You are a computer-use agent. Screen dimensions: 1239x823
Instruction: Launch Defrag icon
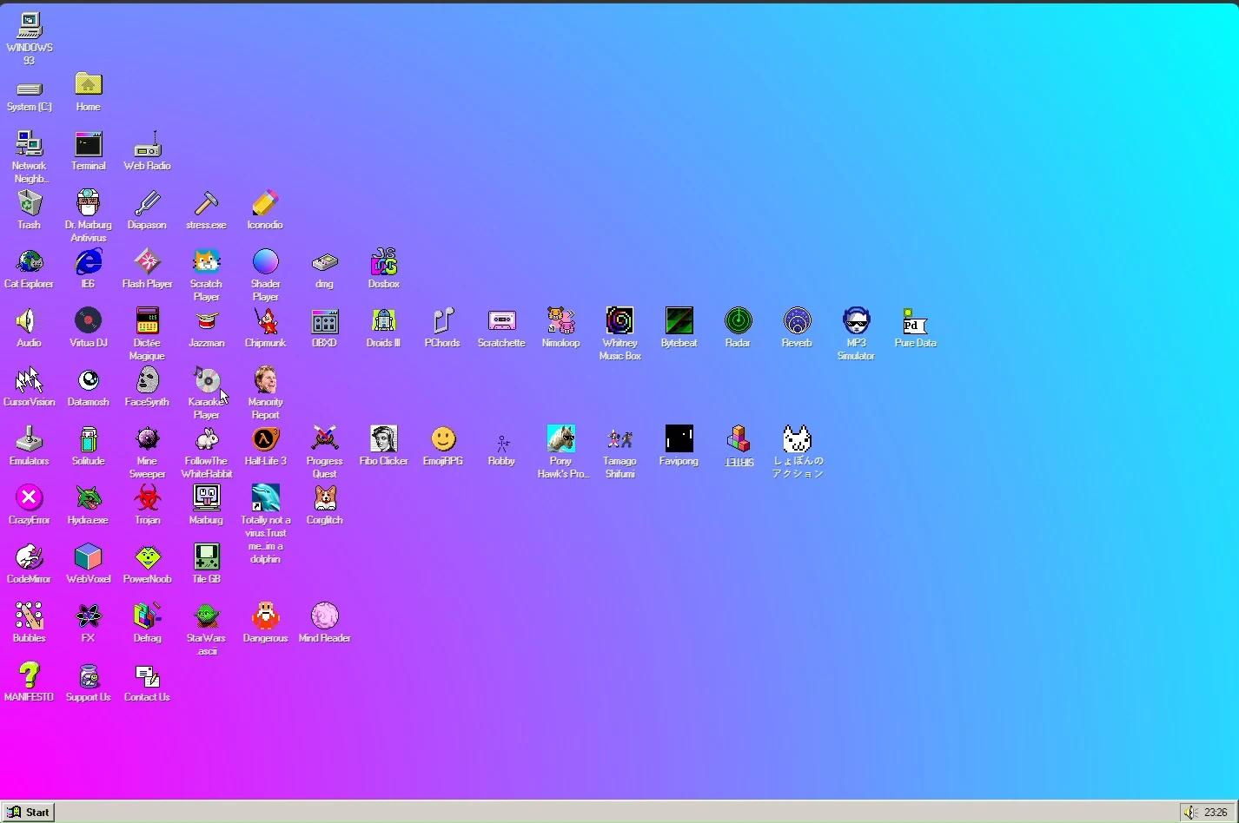coord(147,616)
